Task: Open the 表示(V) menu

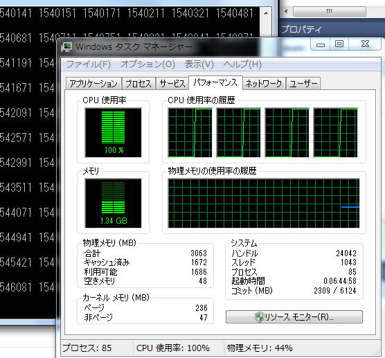Action: click(x=199, y=64)
